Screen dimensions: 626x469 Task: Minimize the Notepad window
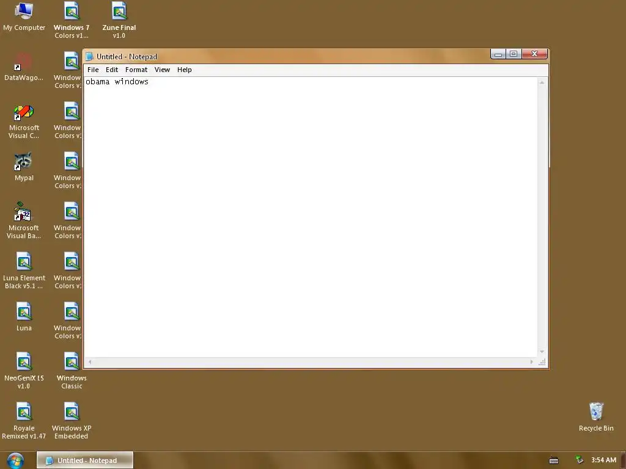tap(498, 54)
